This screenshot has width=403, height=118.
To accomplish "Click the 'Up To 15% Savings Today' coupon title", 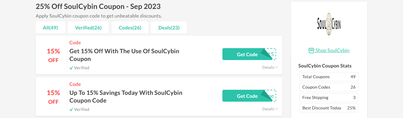I will pyautogui.click(x=126, y=97).
